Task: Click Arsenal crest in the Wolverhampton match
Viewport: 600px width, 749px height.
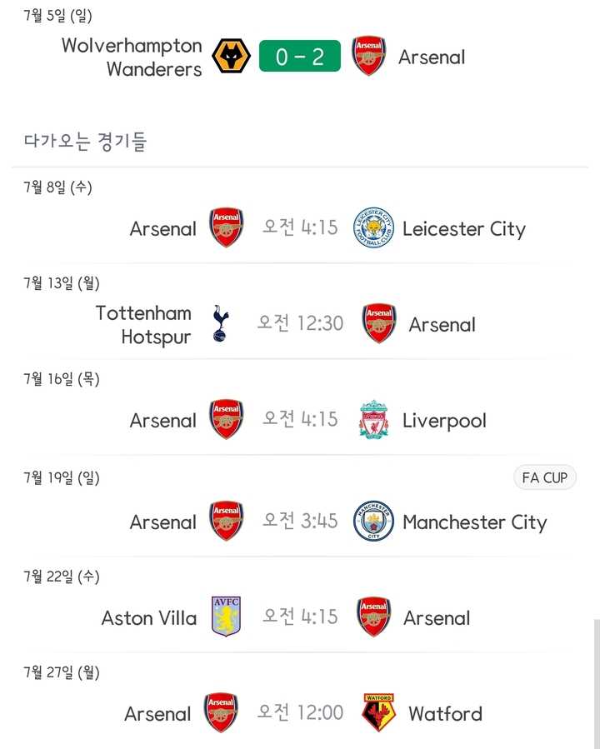Action: 369,57
